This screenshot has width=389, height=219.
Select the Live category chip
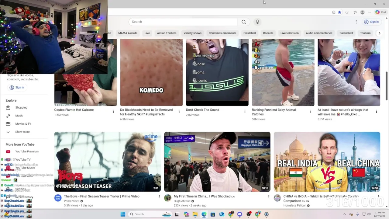pyautogui.click(x=147, y=33)
